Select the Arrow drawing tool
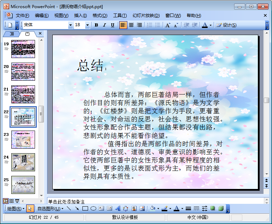 click(x=77, y=208)
